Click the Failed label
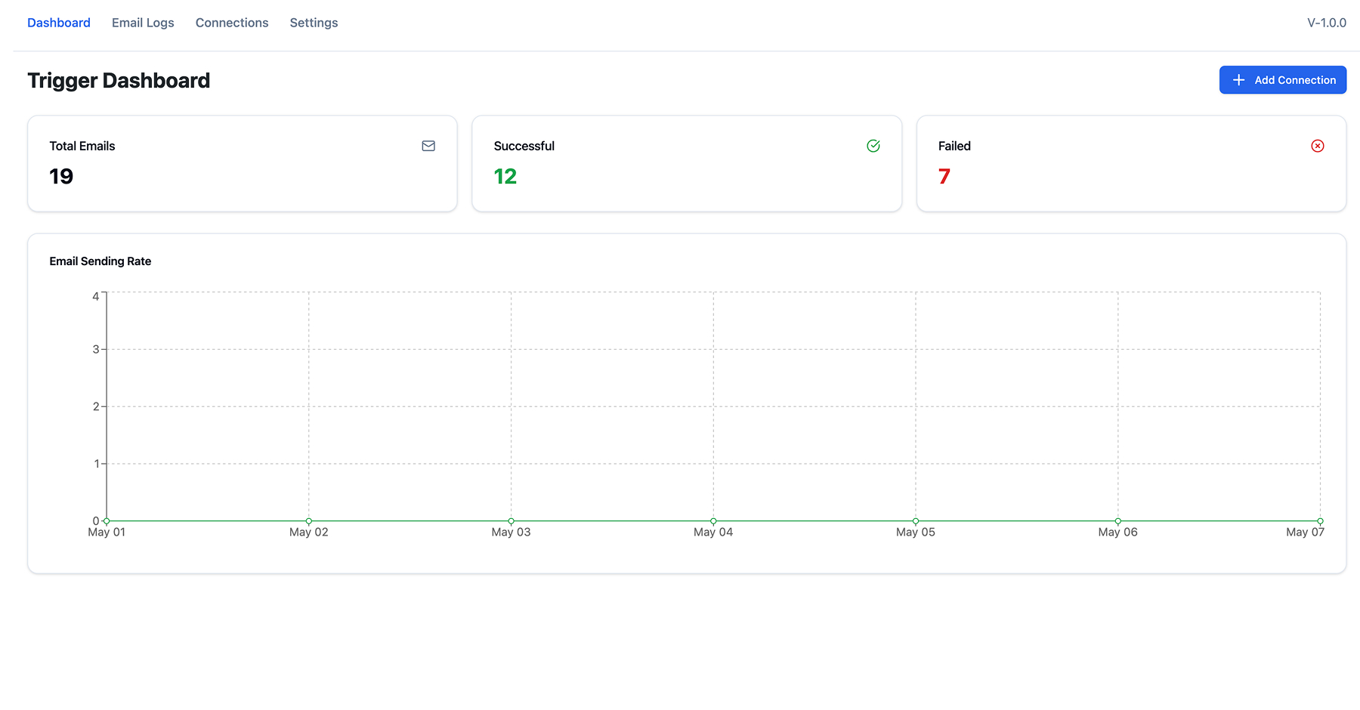Screen dimensions: 1360x710 (954, 146)
